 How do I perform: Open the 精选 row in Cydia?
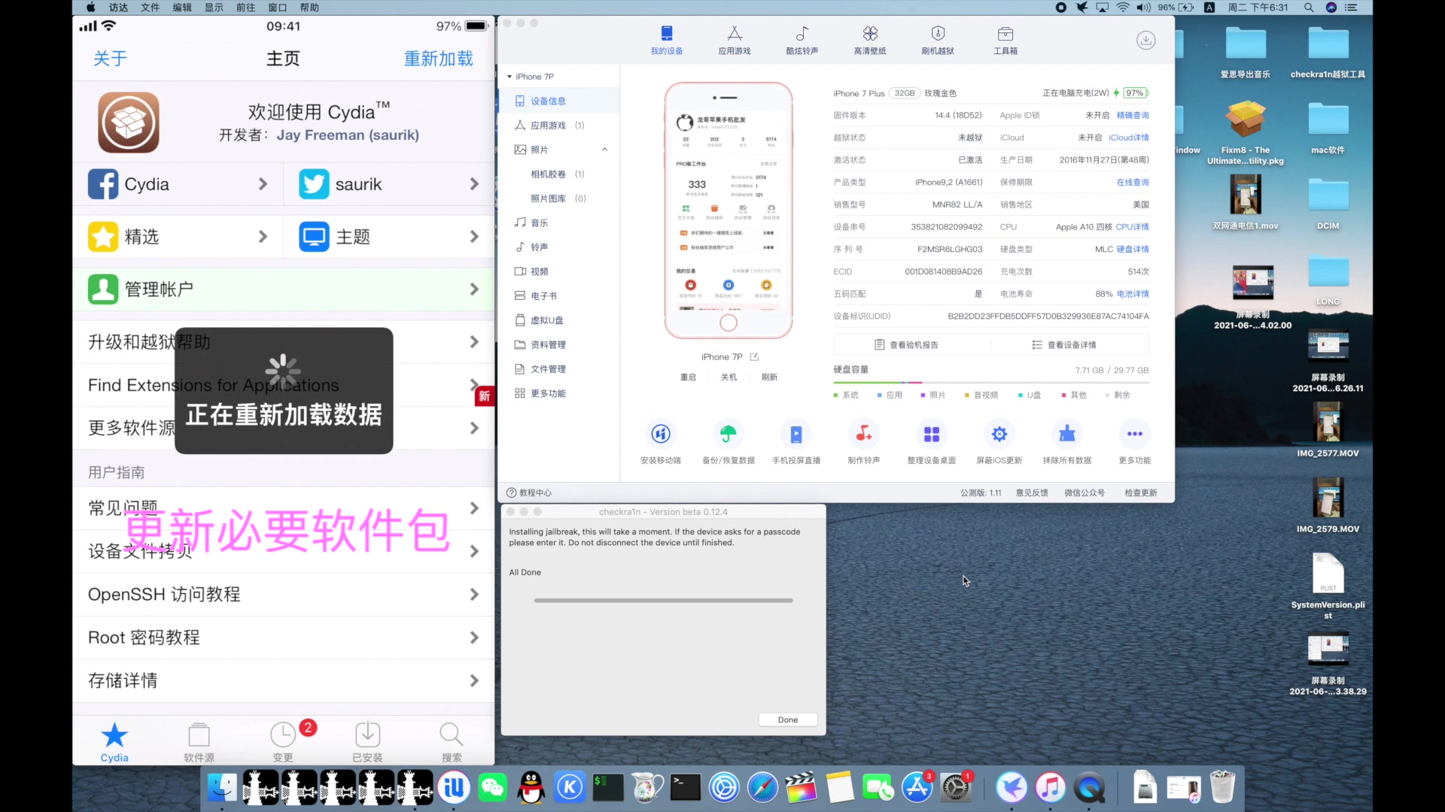pyautogui.click(x=178, y=237)
